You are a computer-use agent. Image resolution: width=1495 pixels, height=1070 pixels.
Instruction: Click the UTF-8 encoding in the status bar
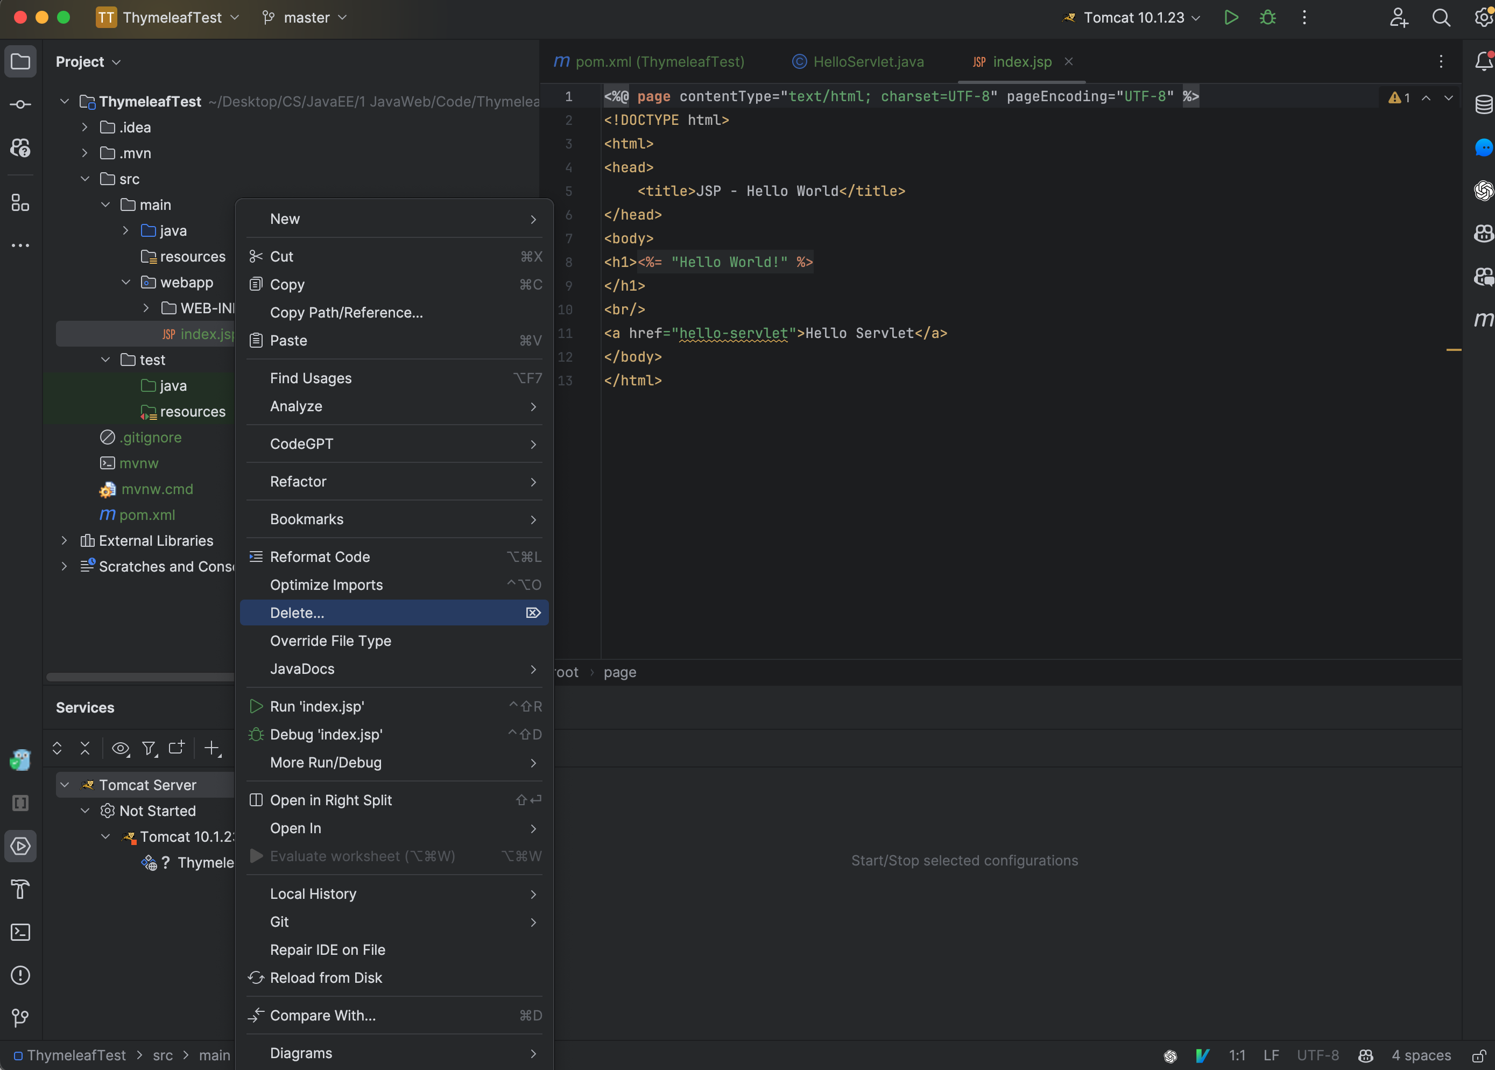1317,1055
